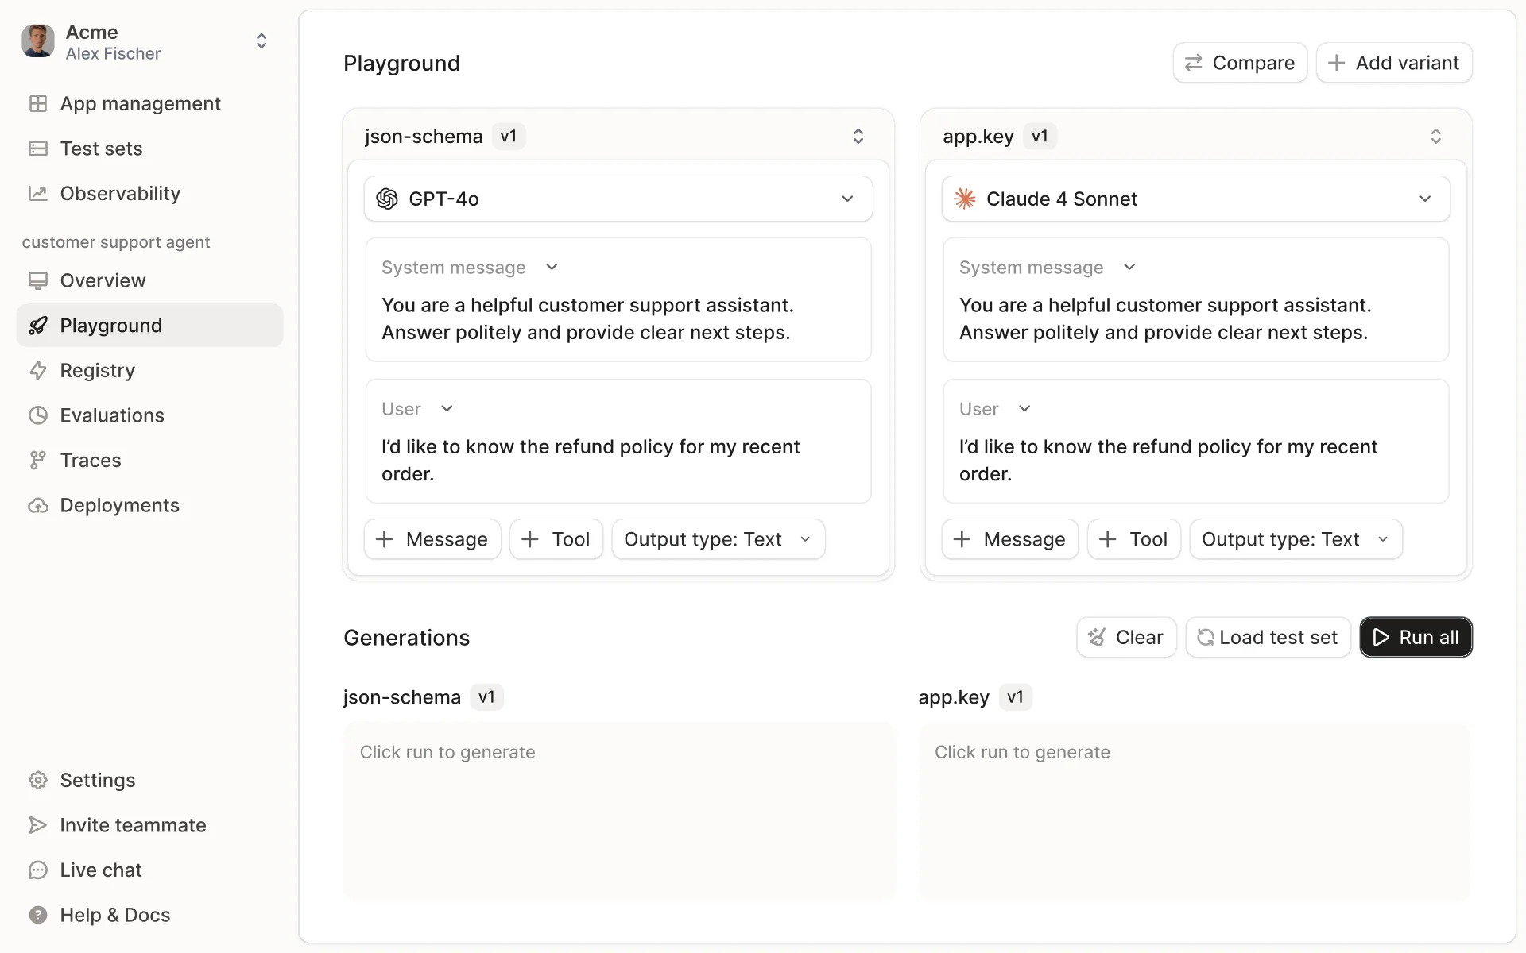This screenshot has width=1526, height=953.
Task: Click the App management grid icon
Action: click(37, 103)
